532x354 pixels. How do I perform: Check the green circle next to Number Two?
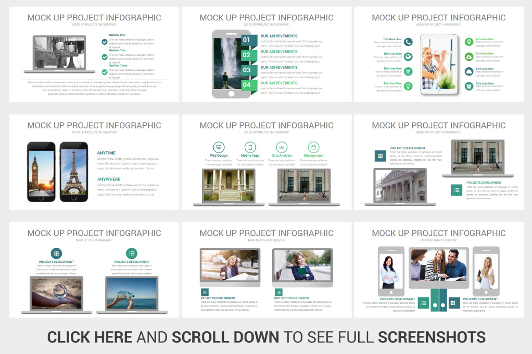pos(105,57)
